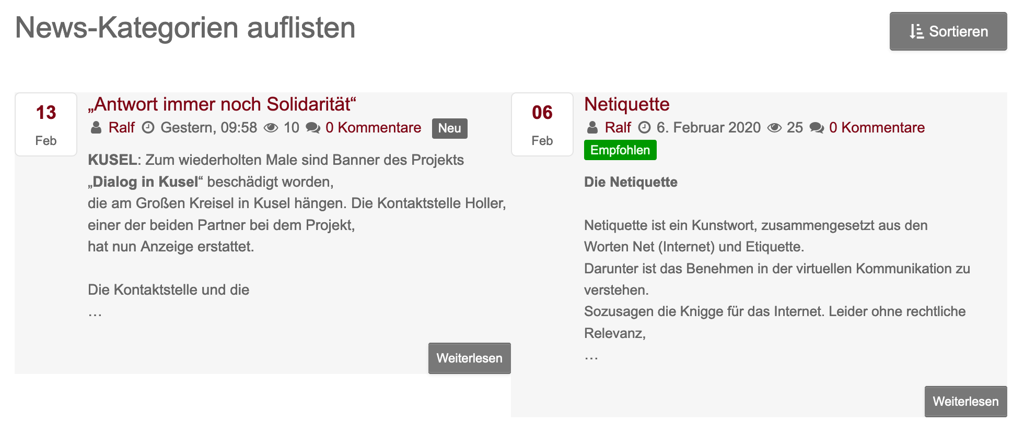Click the user icon before Ralf in the first article
This screenshot has height=435, width=1024.
[x=96, y=128]
